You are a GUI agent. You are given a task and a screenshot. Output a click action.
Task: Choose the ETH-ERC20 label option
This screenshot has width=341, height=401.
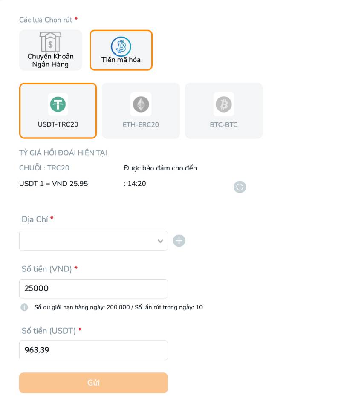pos(141,125)
